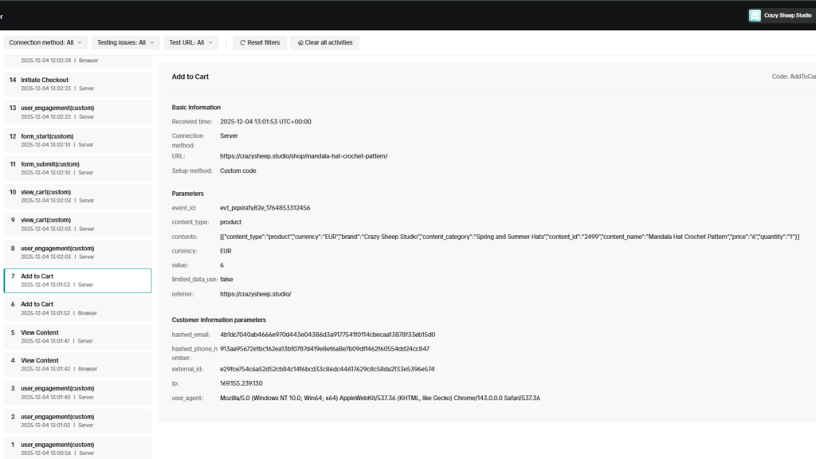Click the Reset filters refresh icon
Screen dimensions: 816x459
(x=242, y=42)
